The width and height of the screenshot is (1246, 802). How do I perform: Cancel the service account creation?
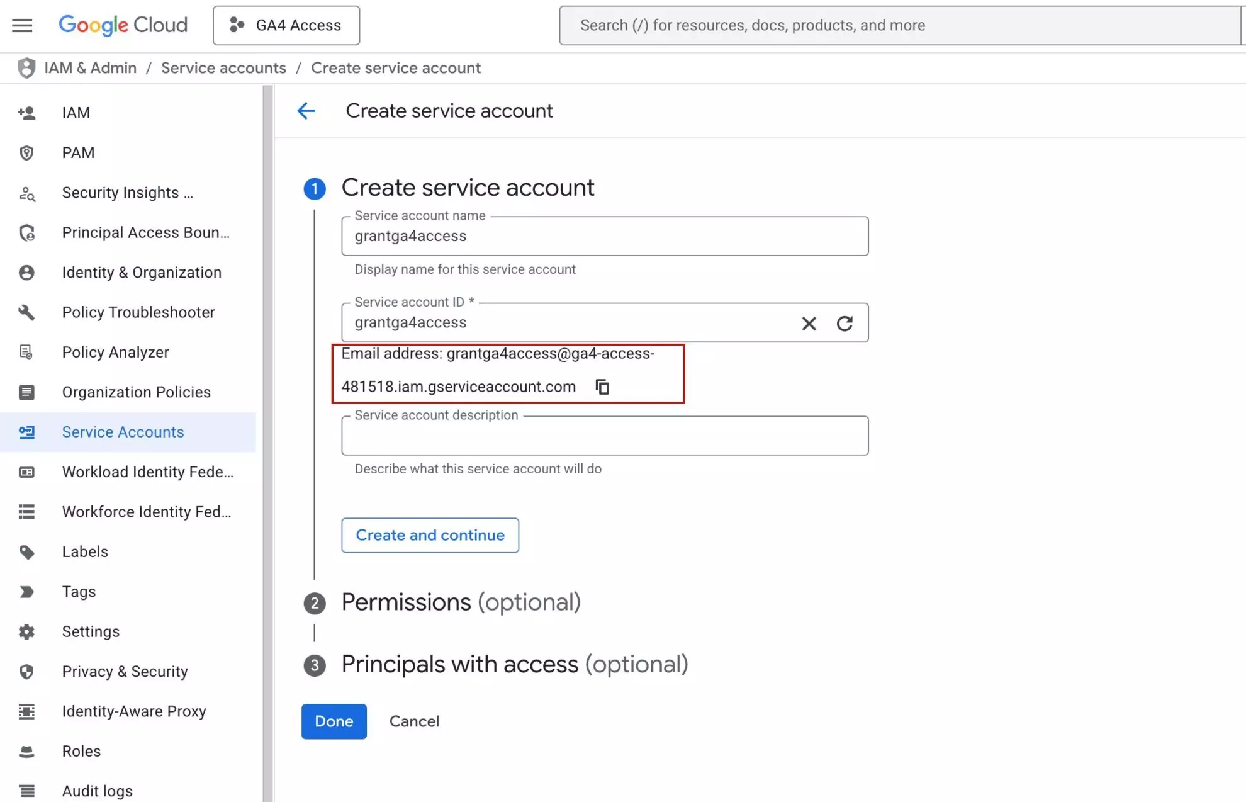point(414,721)
